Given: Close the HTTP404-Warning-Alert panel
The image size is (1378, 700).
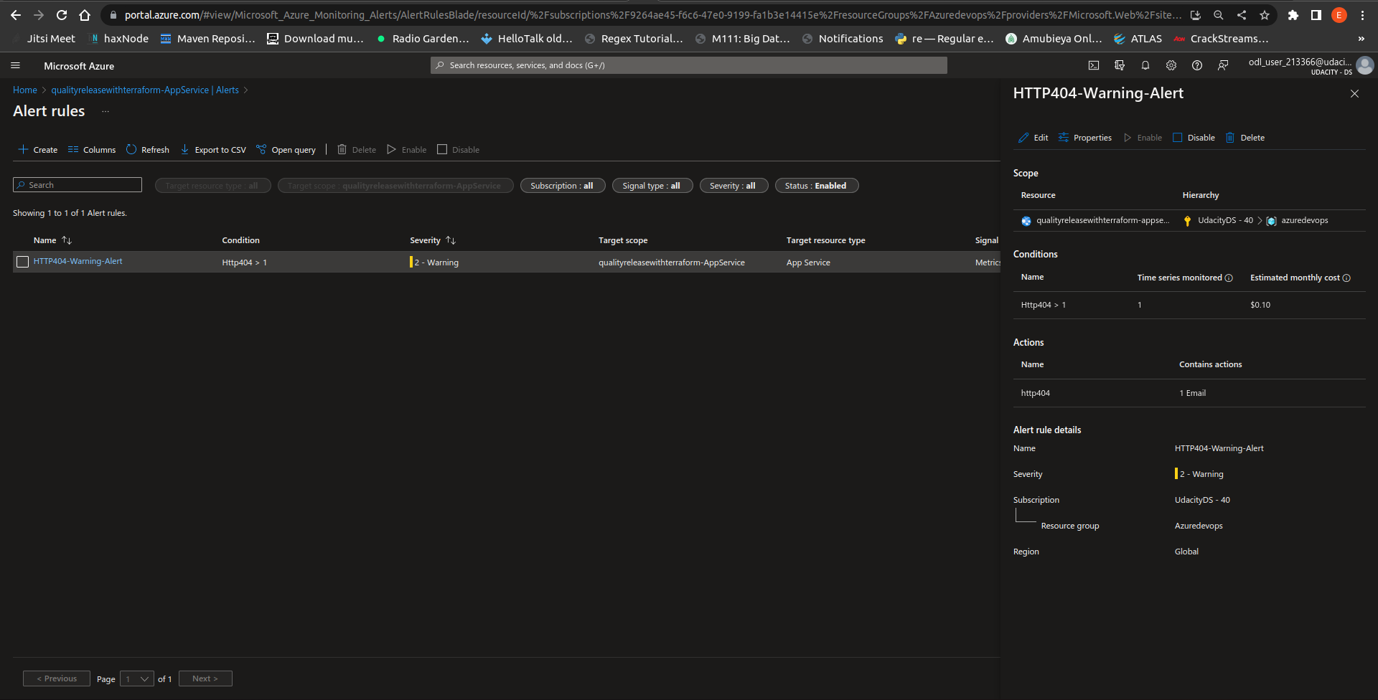Looking at the screenshot, I should click(1354, 94).
